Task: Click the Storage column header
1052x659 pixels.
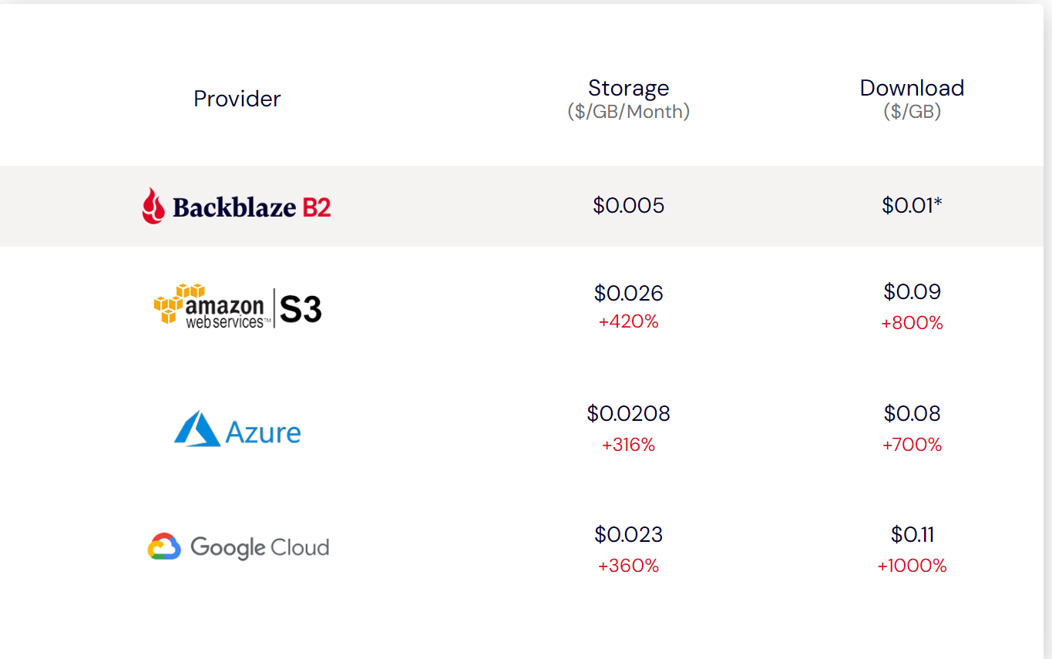Action: [629, 87]
